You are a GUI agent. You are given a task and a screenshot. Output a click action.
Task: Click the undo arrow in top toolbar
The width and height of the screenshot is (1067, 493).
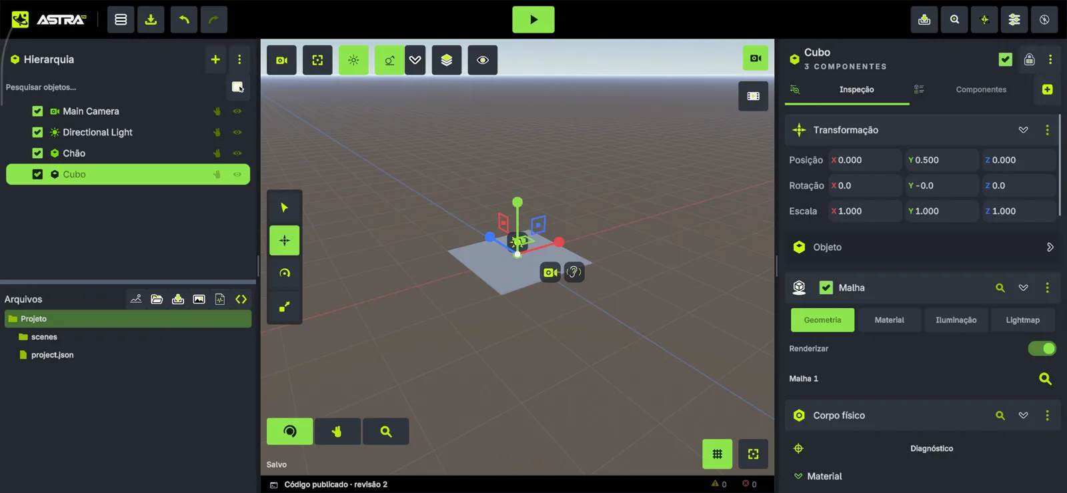click(184, 20)
